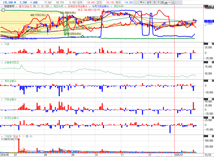Click the 외국인누적순매수 legend label

coord(78,6)
